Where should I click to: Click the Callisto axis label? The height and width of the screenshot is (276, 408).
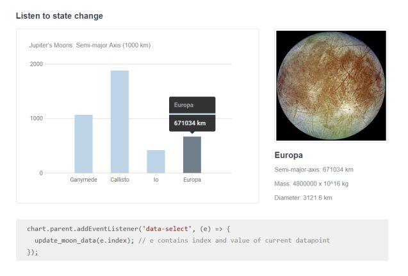click(120, 180)
